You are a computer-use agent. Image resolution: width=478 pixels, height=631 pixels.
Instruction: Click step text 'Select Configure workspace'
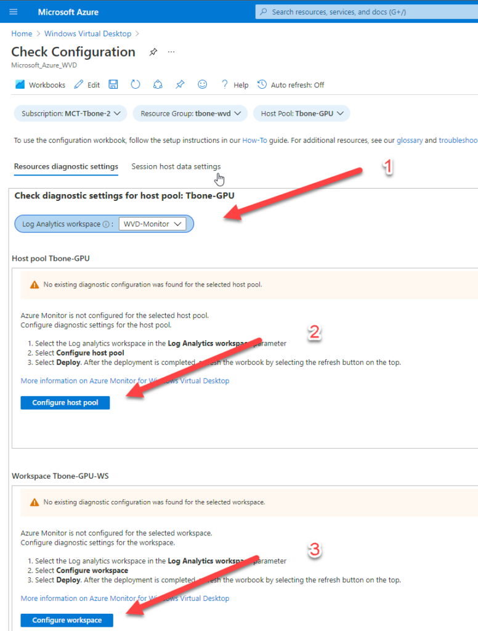coord(82,571)
